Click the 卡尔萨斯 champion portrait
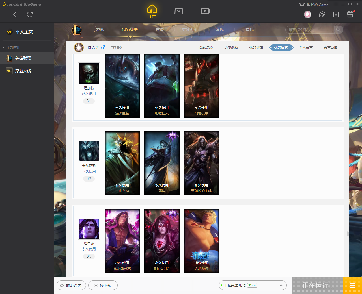The height and width of the screenshot is (294, 362). point(89,151)
